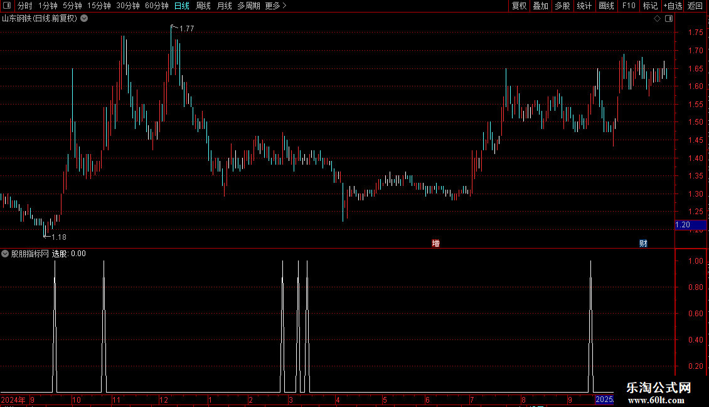Open dropdown next to 山东钢铁 title

point(84,19)
